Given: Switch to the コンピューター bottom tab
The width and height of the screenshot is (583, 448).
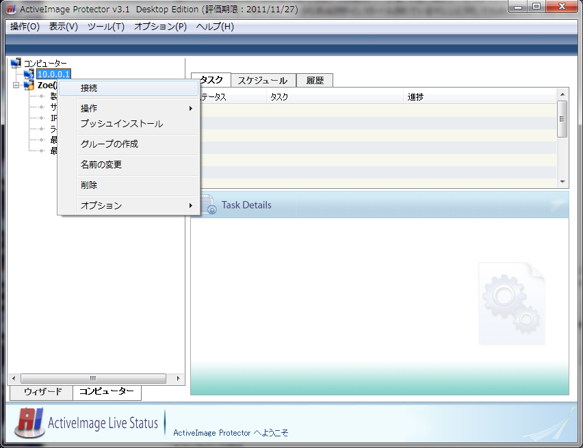Looking at the screenshot, I should point(107,391).
